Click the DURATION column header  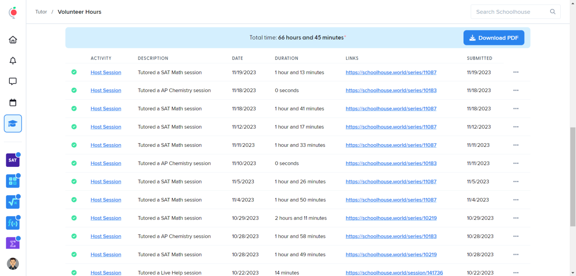tap(287, 58)
